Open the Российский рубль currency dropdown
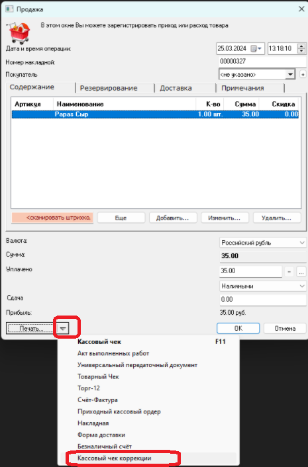The width and height of the screenshot is (308, 467). [302, 243]
